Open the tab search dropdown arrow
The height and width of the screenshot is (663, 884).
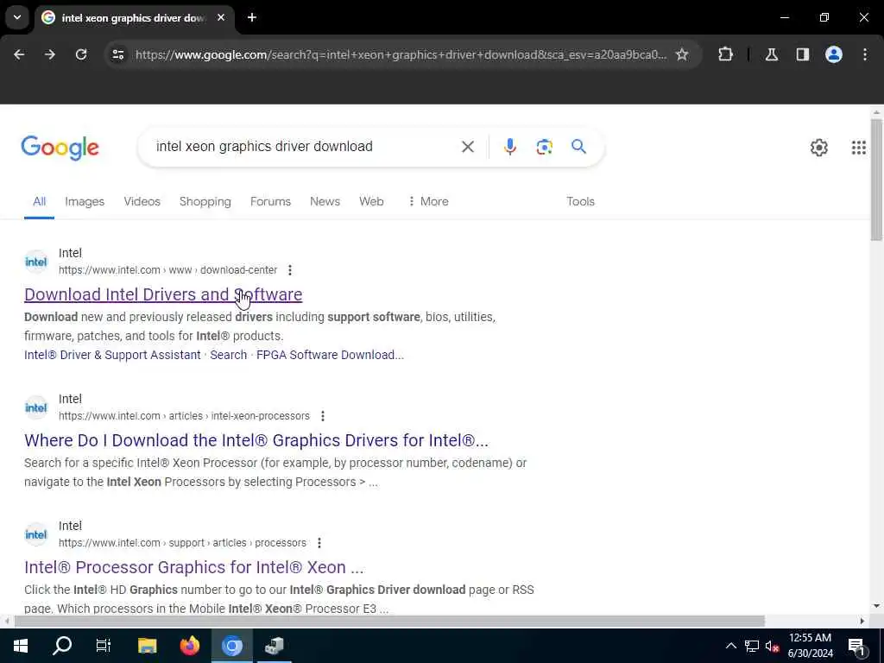point(17,17)
